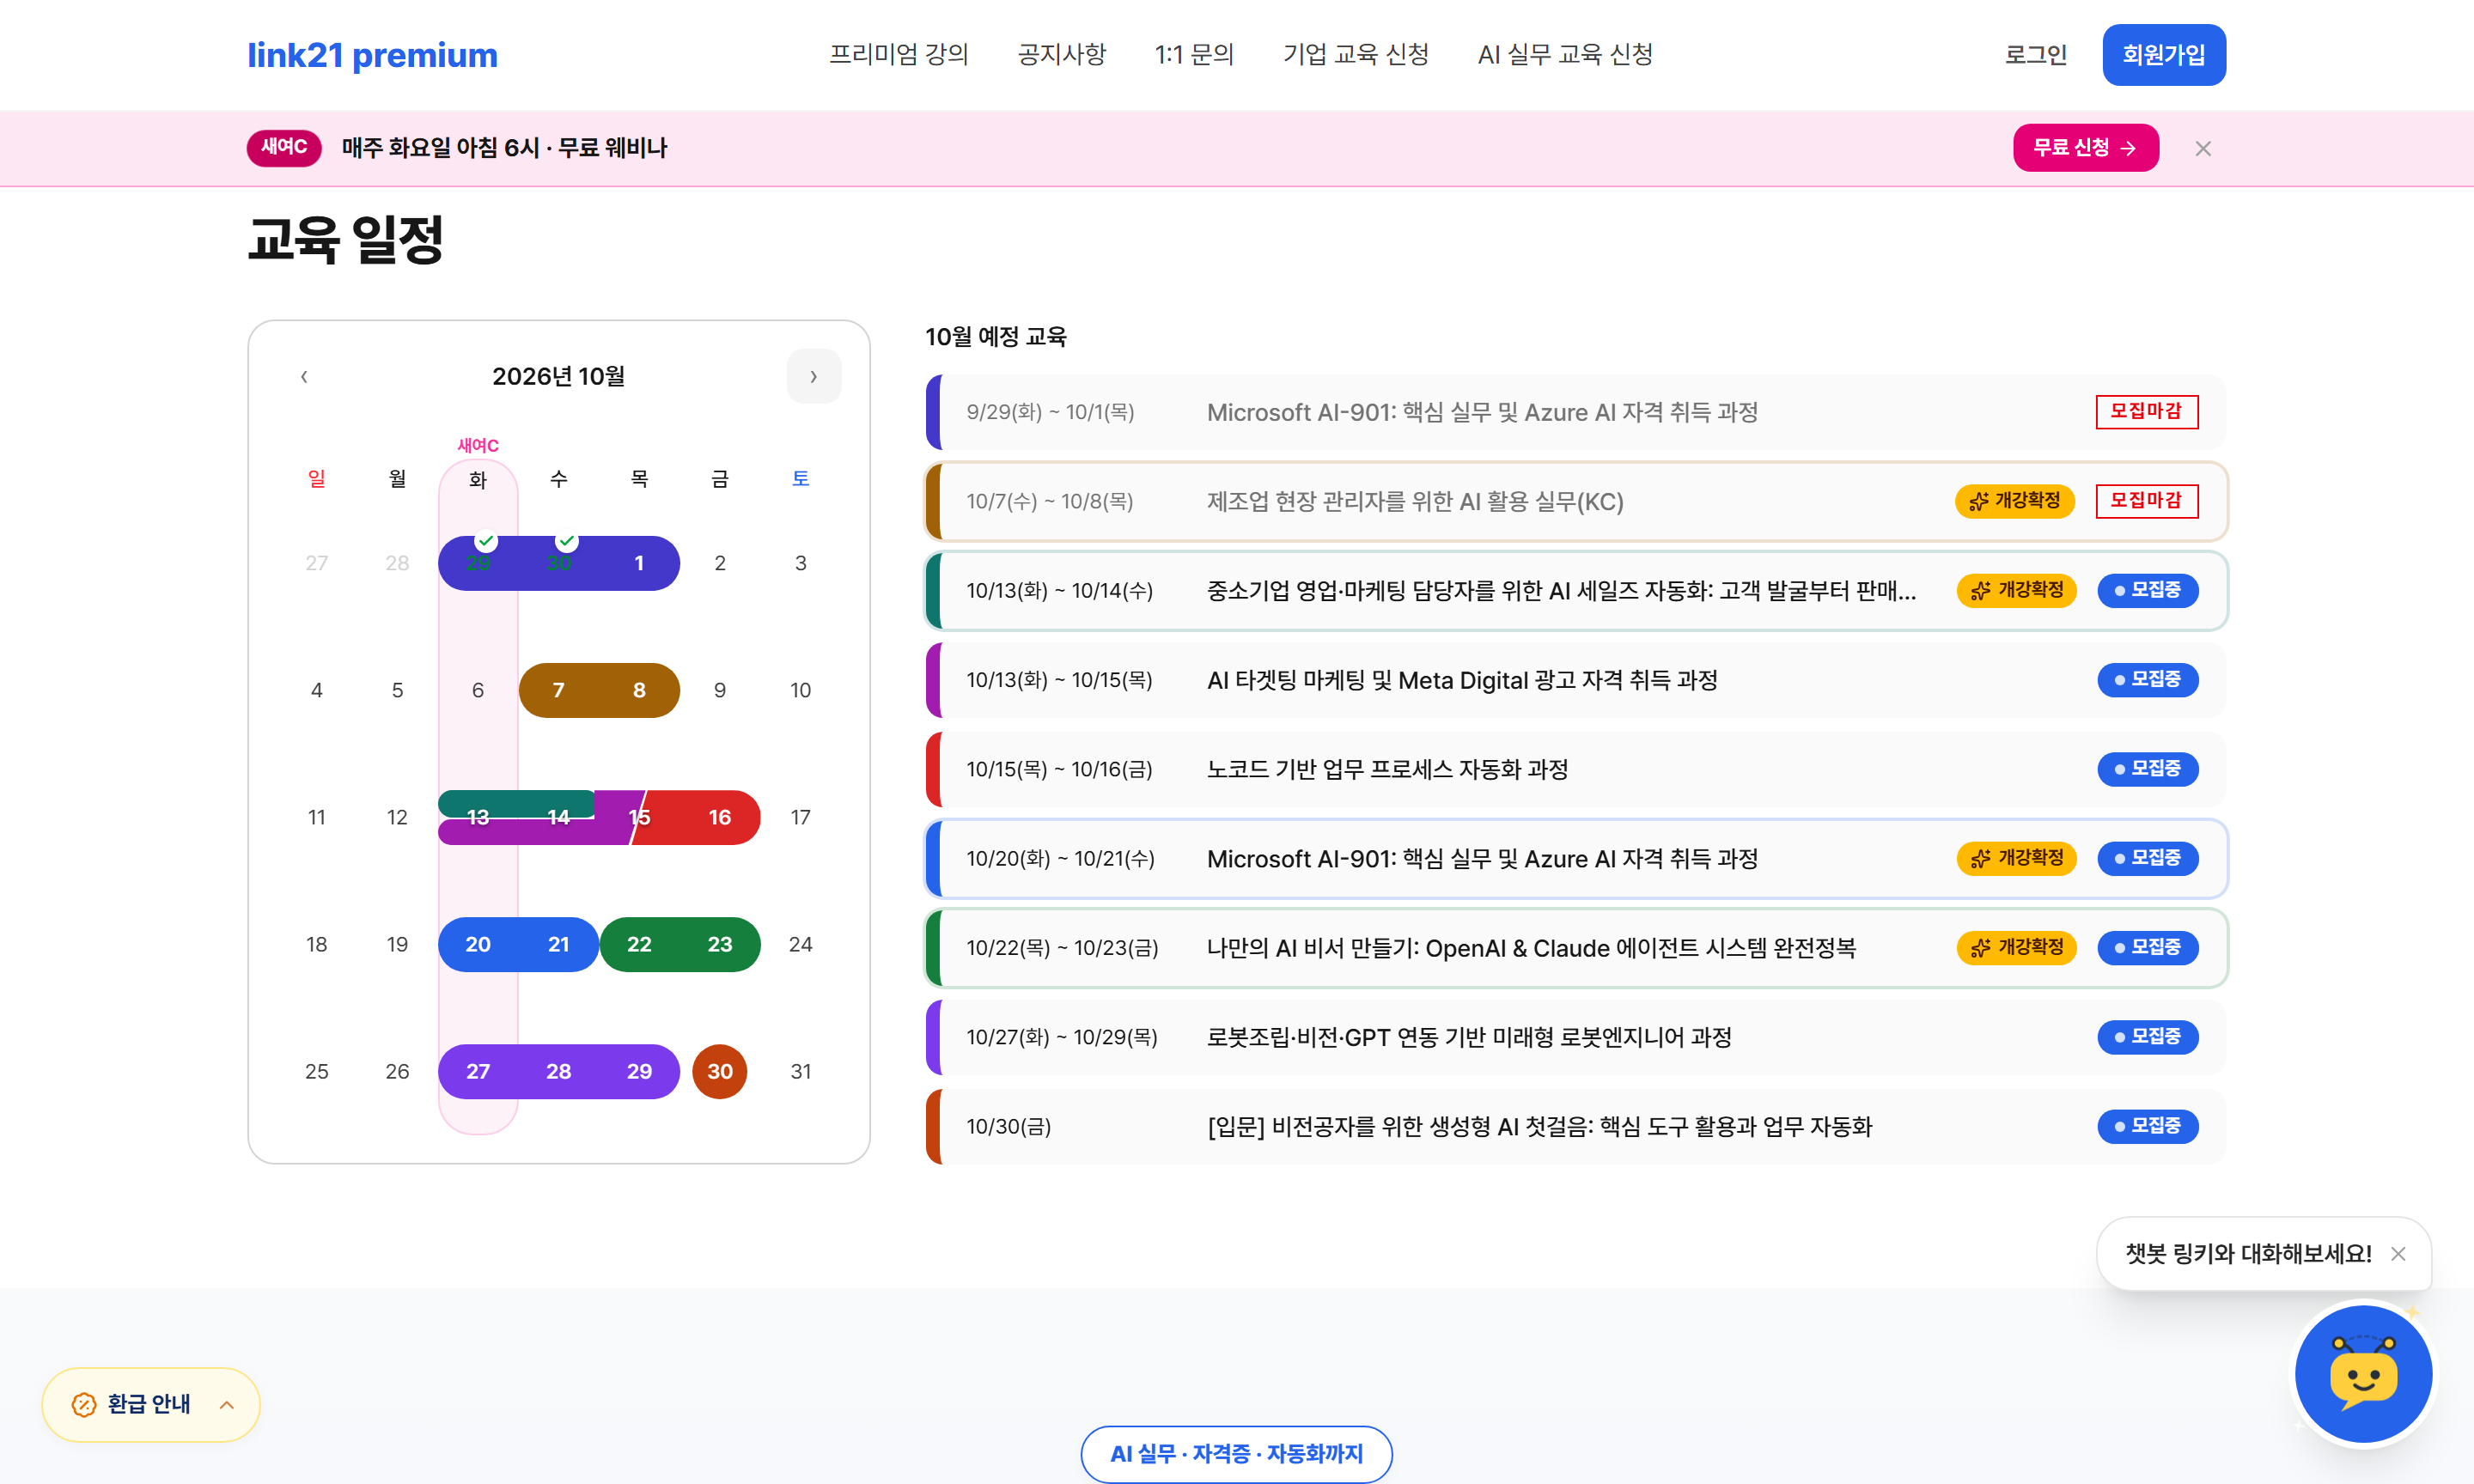
Task: Open the 9/29 Microsoft AI-901 course row
Action: coord(1576,412)
